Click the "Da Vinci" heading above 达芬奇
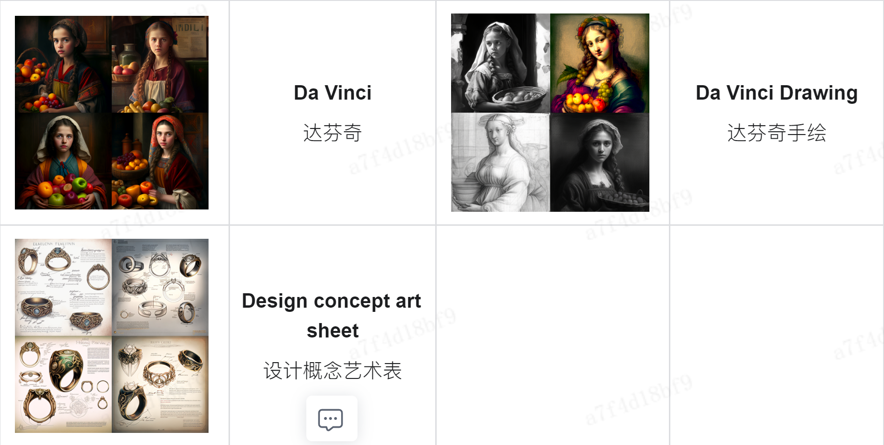Image resolution: width=884 pixels, height=445 pixels. 332,93
